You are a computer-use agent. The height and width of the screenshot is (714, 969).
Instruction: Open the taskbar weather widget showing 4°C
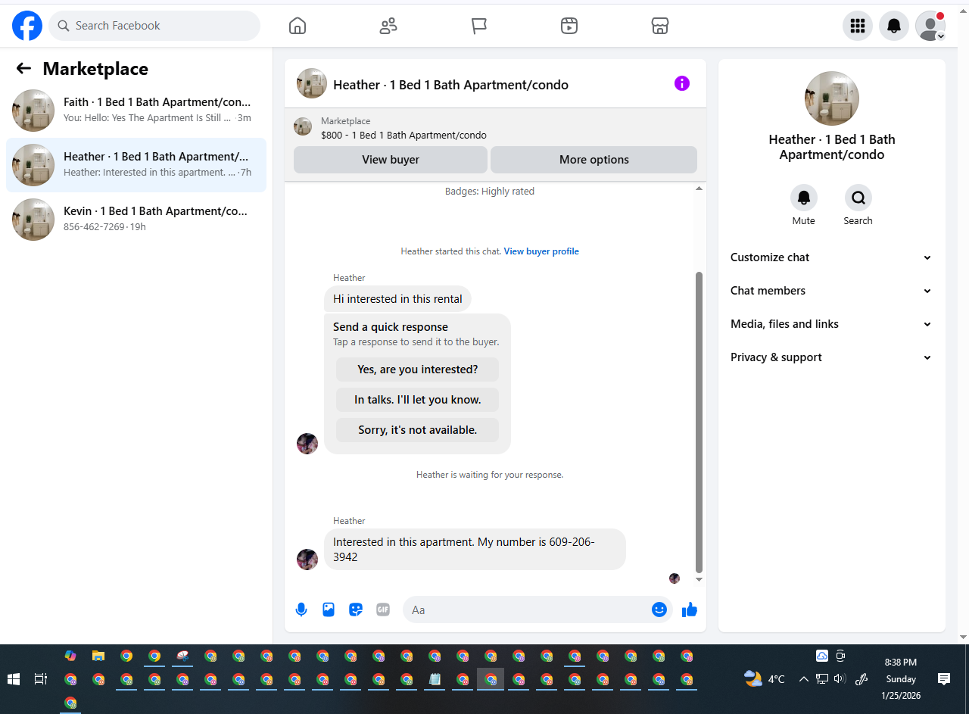pyautogui.click(x=765, y=679)
